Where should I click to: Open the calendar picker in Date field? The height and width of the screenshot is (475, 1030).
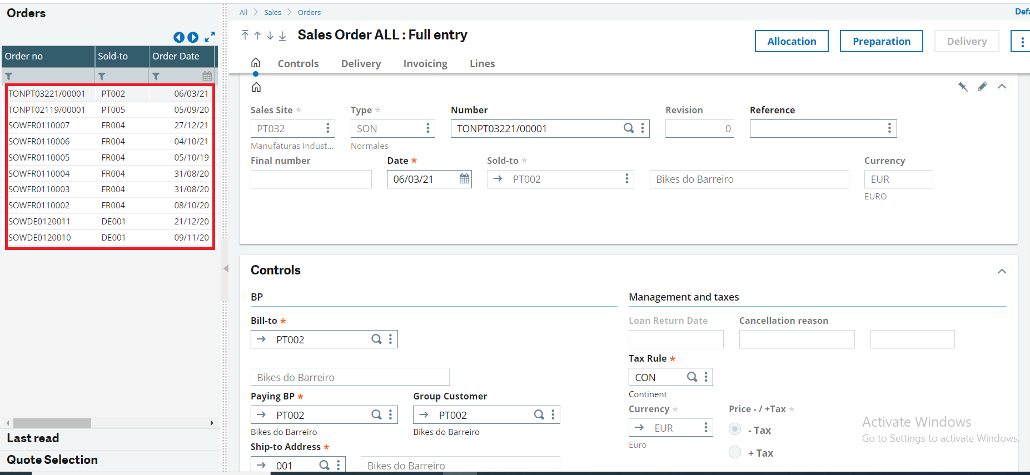465,179
